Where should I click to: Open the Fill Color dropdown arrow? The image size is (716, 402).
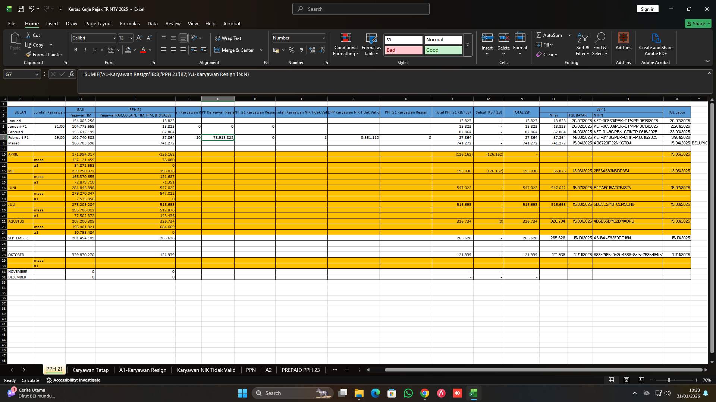[x=135, y=50]
